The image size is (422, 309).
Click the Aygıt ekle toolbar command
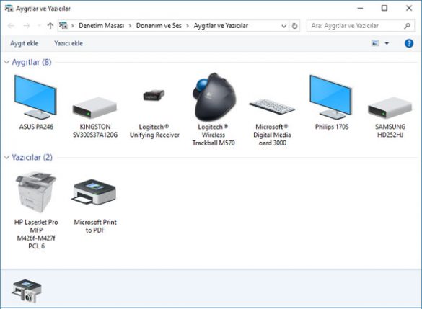point(25,43)
